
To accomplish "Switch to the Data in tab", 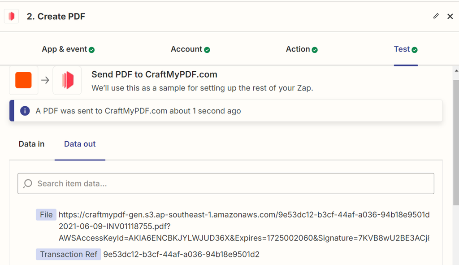I will click(x=31, y=144).
